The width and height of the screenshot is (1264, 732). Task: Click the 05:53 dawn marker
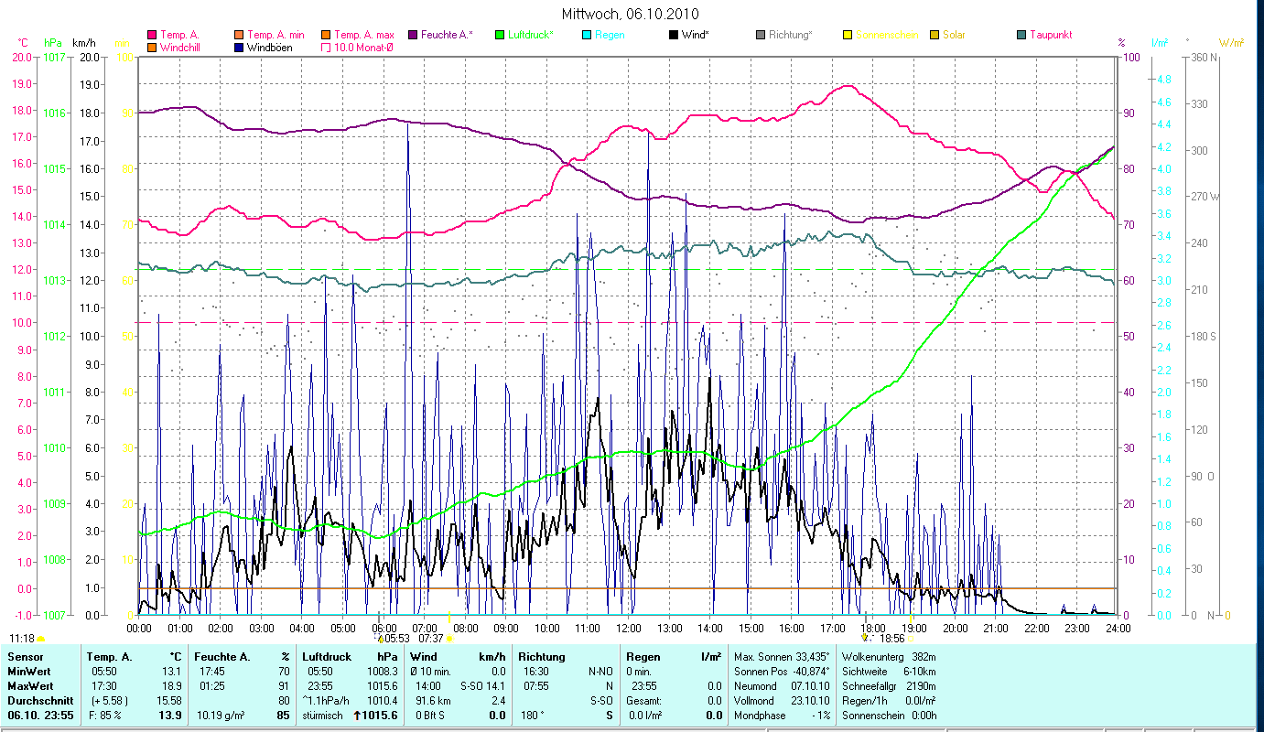tap(381, 638)
